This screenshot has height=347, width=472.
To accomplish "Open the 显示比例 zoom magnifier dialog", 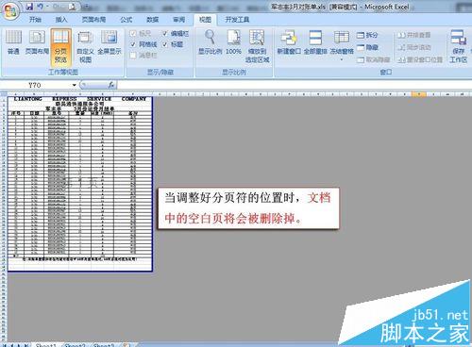I will click(x=210, y=42).
